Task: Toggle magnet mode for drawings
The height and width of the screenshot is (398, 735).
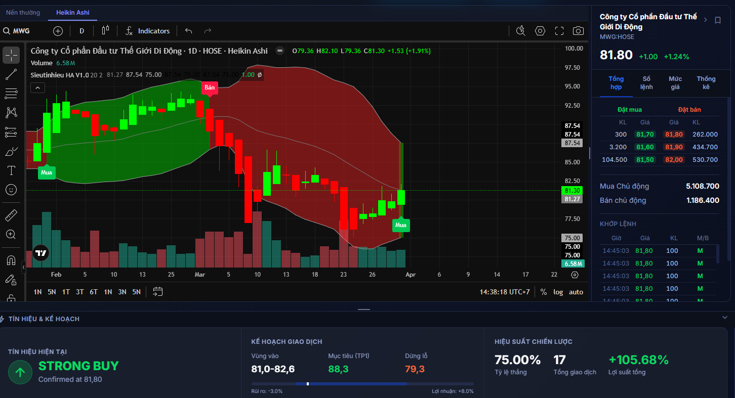Action: (11, 260)
